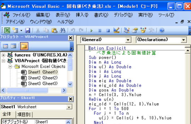Open the 挿入(I) menu
191x124 pixels.
pos(82,15)
